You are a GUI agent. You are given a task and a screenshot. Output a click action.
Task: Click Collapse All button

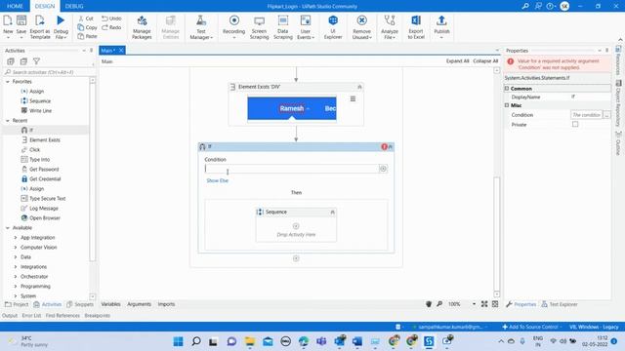pos(485,61)
